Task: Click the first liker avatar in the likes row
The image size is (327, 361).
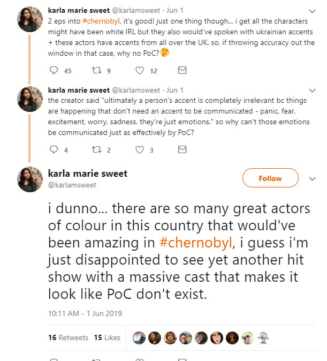Action: click(x=139, y=337)
